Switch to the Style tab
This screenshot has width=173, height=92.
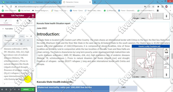[x=18, y=22]
